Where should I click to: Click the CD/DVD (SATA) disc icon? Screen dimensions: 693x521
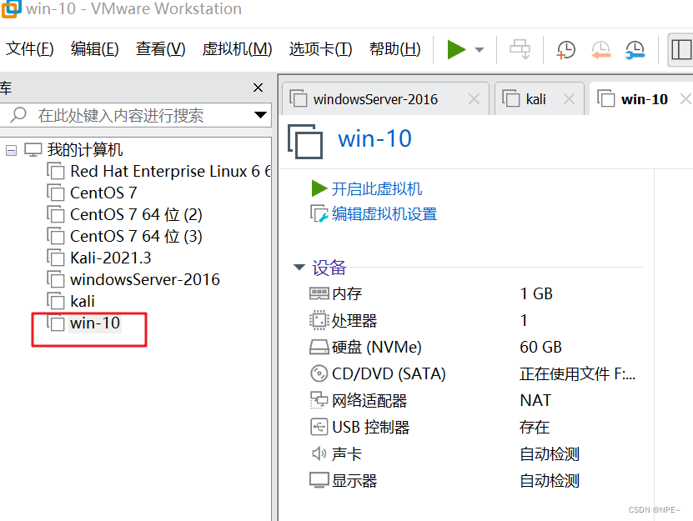319,373
